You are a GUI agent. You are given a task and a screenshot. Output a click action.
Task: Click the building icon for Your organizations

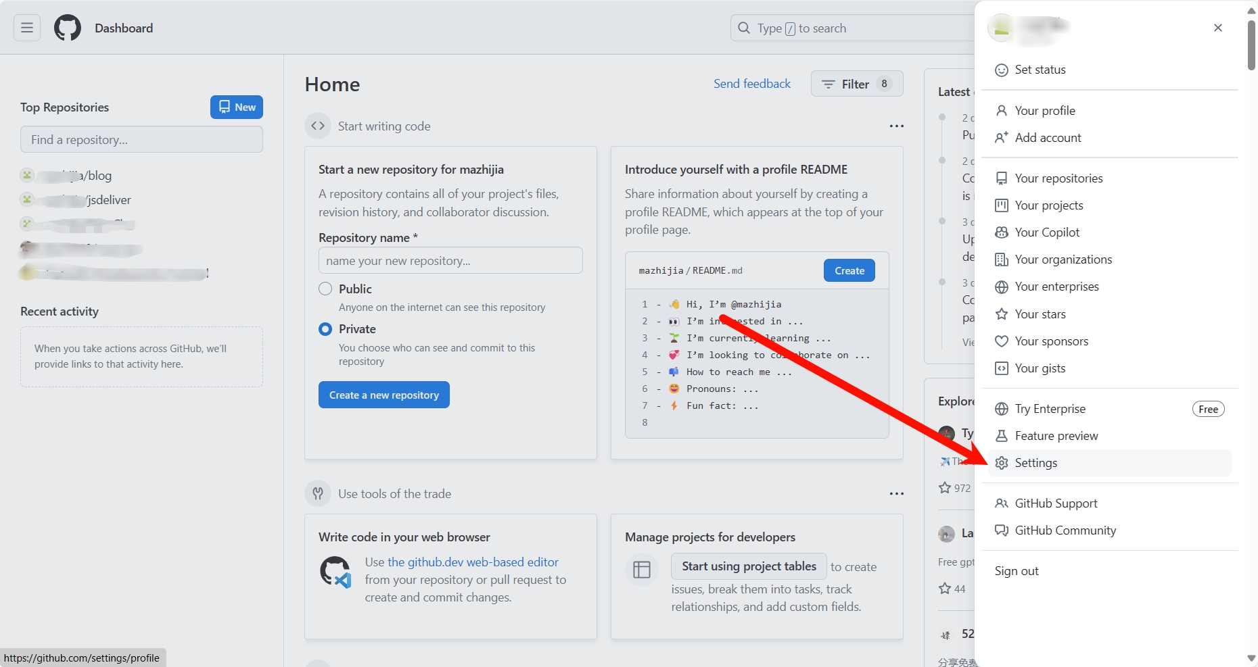coord(1002,260)
